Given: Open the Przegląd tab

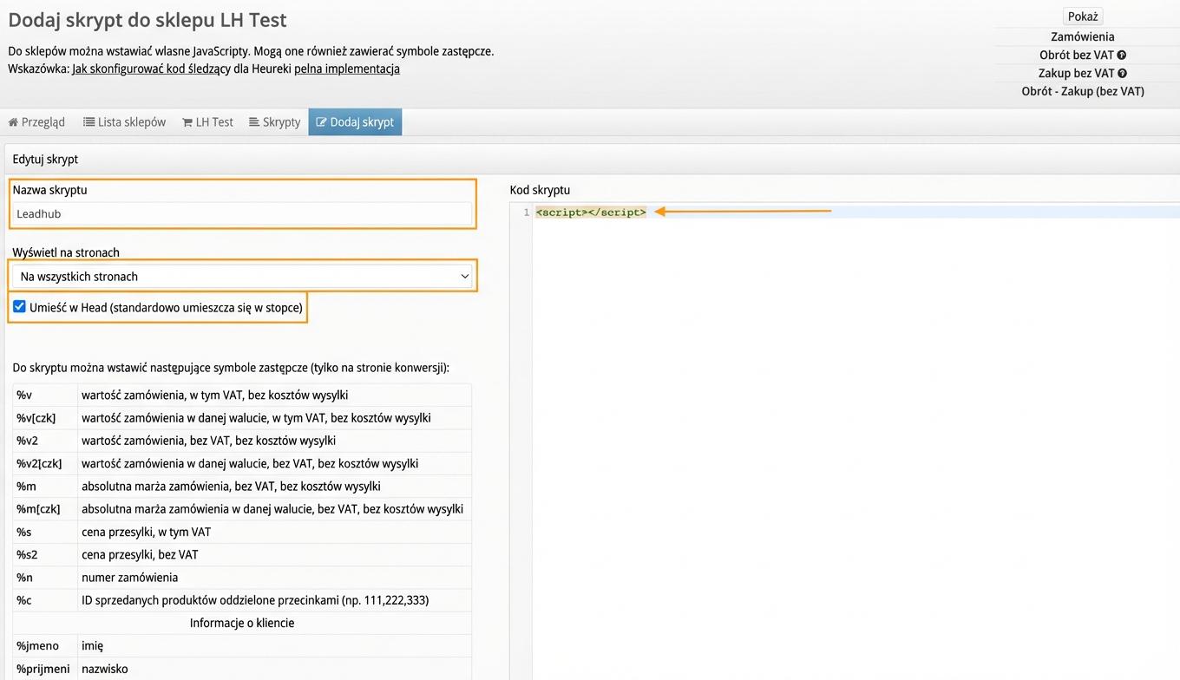Looking at the screenshot, I should [x=36, y=122].
